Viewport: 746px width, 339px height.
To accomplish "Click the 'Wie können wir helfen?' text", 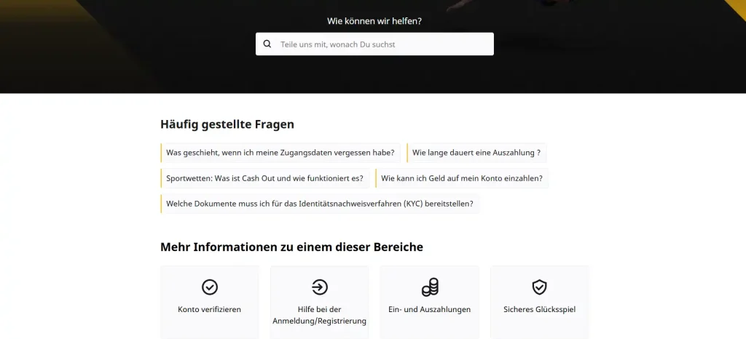I will point(374,21).
